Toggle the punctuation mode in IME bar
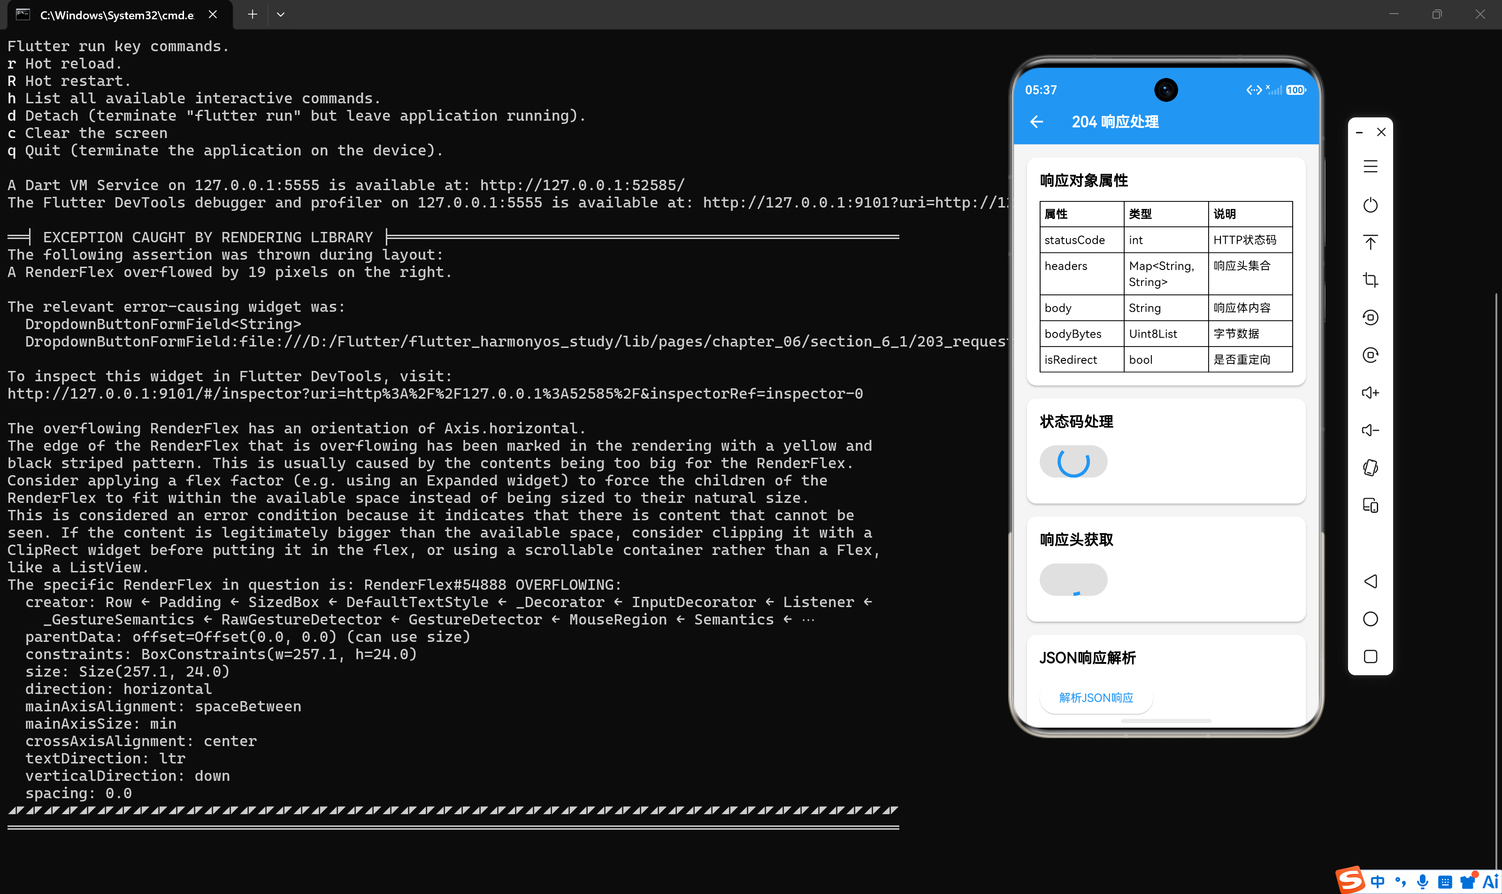This screenshot has height=894, width=1502. 1400,882
